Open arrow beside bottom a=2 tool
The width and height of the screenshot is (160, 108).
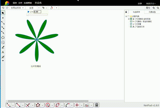pos(91,105)
